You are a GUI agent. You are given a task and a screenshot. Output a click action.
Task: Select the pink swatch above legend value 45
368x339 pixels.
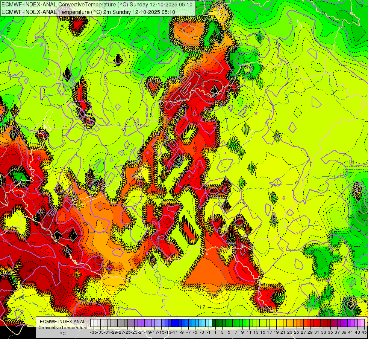(x=363, y=323)
